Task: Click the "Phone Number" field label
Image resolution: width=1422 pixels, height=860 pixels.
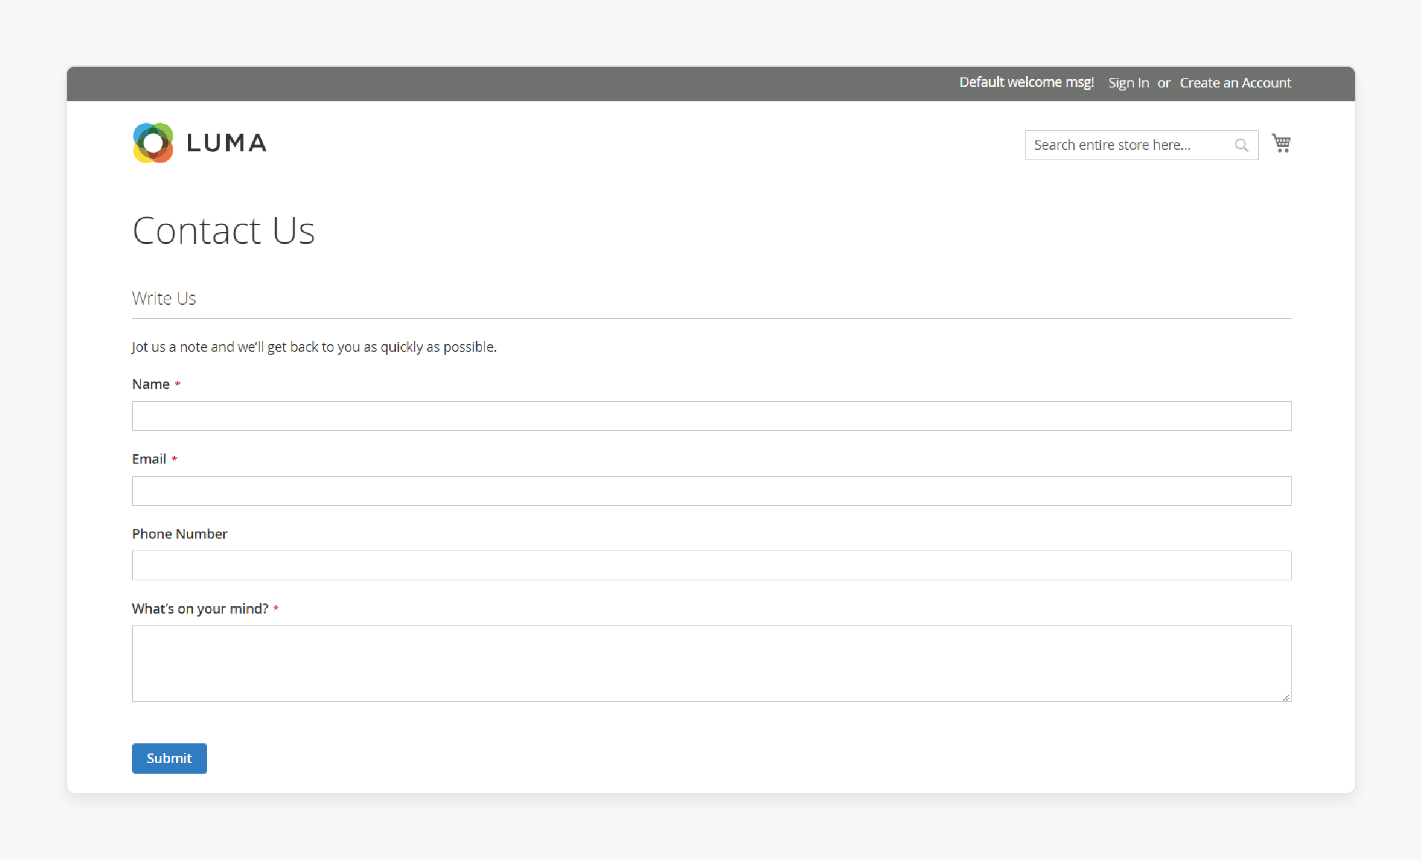Action: click(180, 534)
